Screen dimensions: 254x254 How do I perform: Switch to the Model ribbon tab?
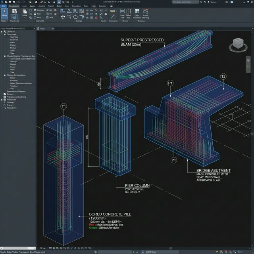pos(51,6)
